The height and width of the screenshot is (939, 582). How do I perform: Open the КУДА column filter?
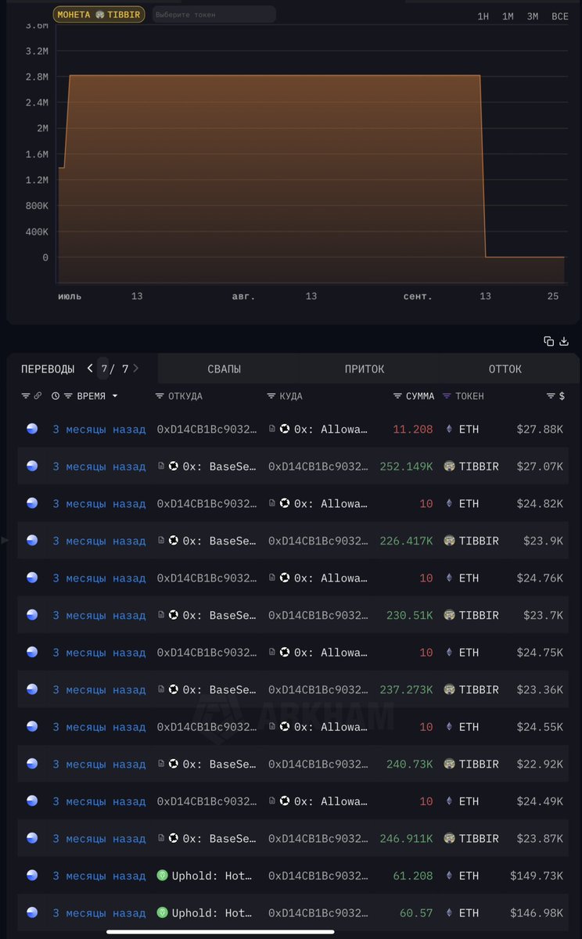(271, 396)
